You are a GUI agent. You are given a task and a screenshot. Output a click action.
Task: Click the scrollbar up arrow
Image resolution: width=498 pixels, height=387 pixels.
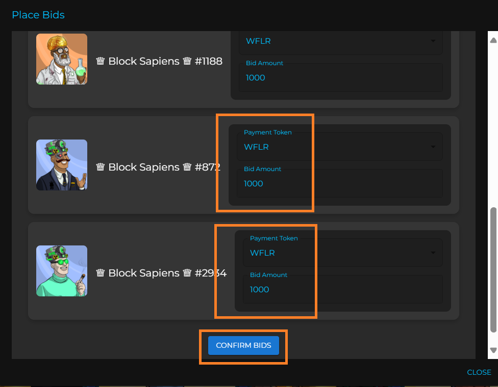(493, 41)
